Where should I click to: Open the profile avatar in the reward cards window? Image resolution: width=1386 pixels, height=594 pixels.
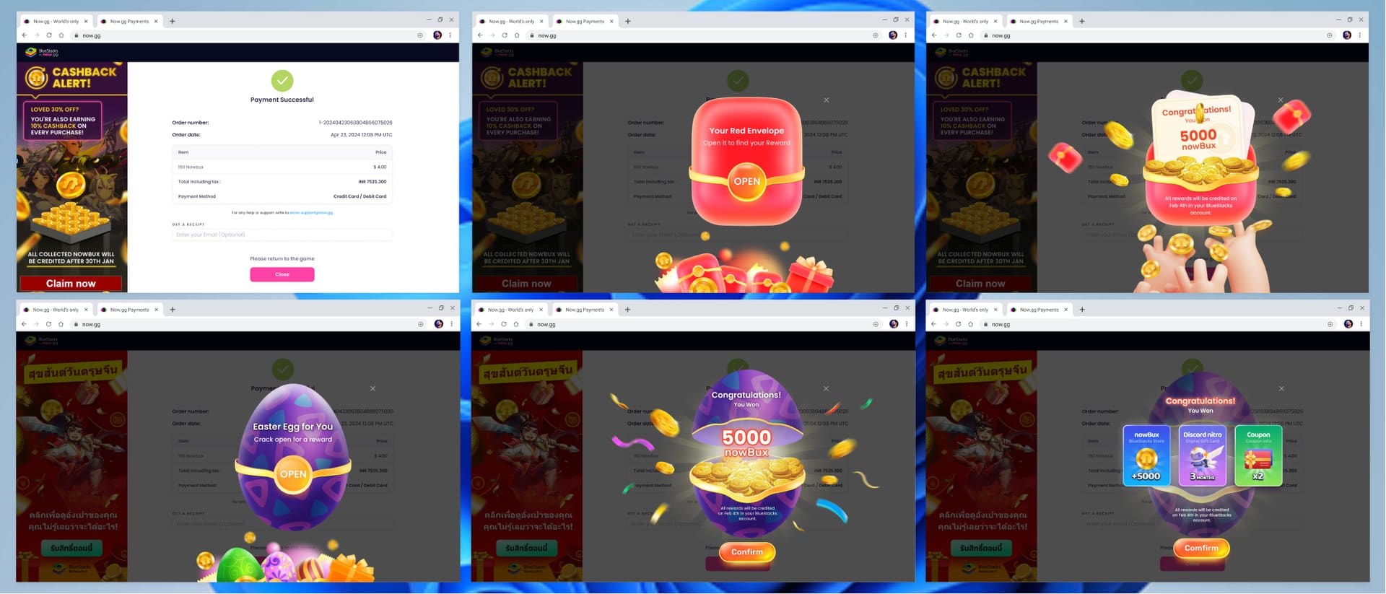[x=1348, y=324]
